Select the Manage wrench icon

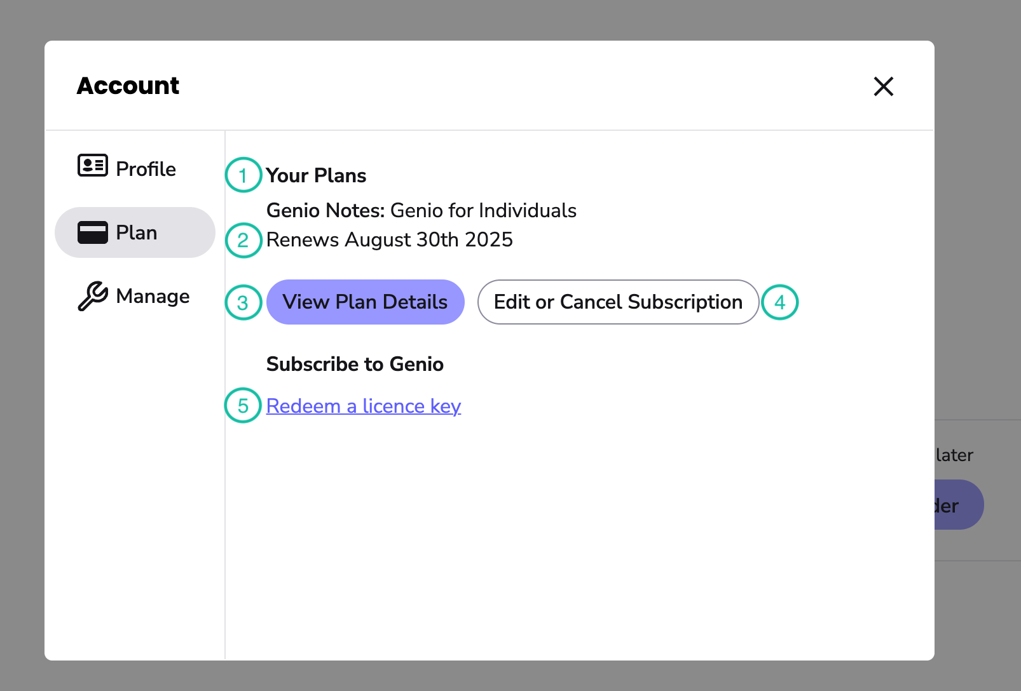pos(92,295)
